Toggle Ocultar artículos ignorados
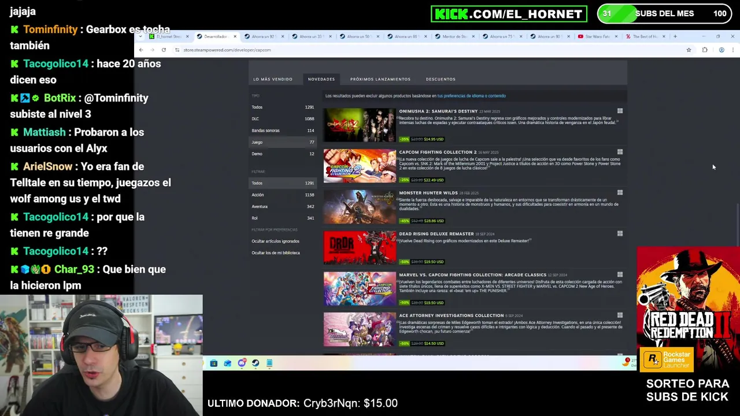The width and height of the screenshot is (740, 416). [x=275, y=242]
